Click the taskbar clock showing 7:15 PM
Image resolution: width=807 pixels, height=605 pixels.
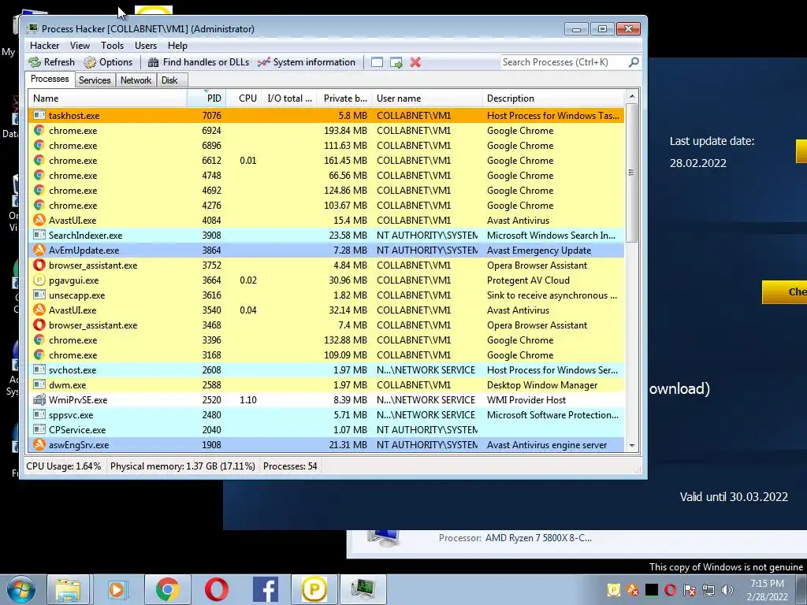pyautogui.click(x=767, y=590)
